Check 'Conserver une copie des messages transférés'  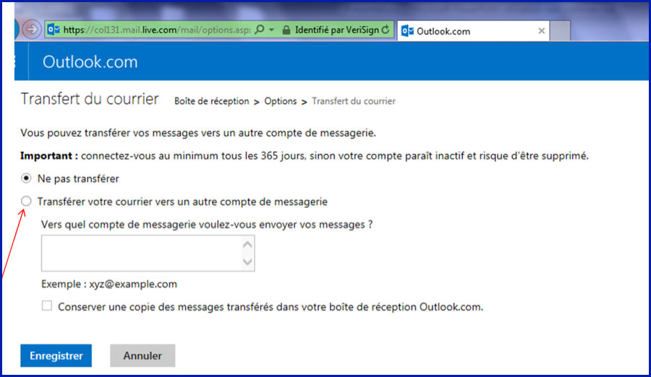point(47,306)
